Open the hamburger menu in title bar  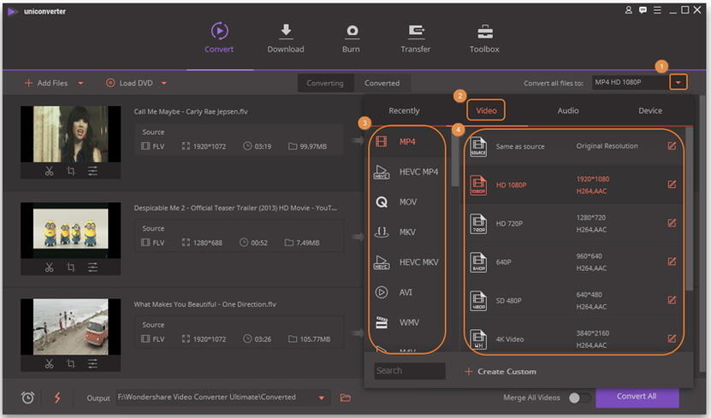[x=657, y=10]
